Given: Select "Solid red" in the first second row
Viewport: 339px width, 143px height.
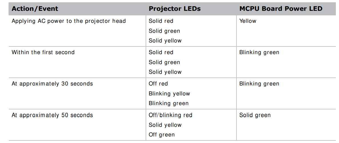Looking at the screenshot, I should coord(161,52).
